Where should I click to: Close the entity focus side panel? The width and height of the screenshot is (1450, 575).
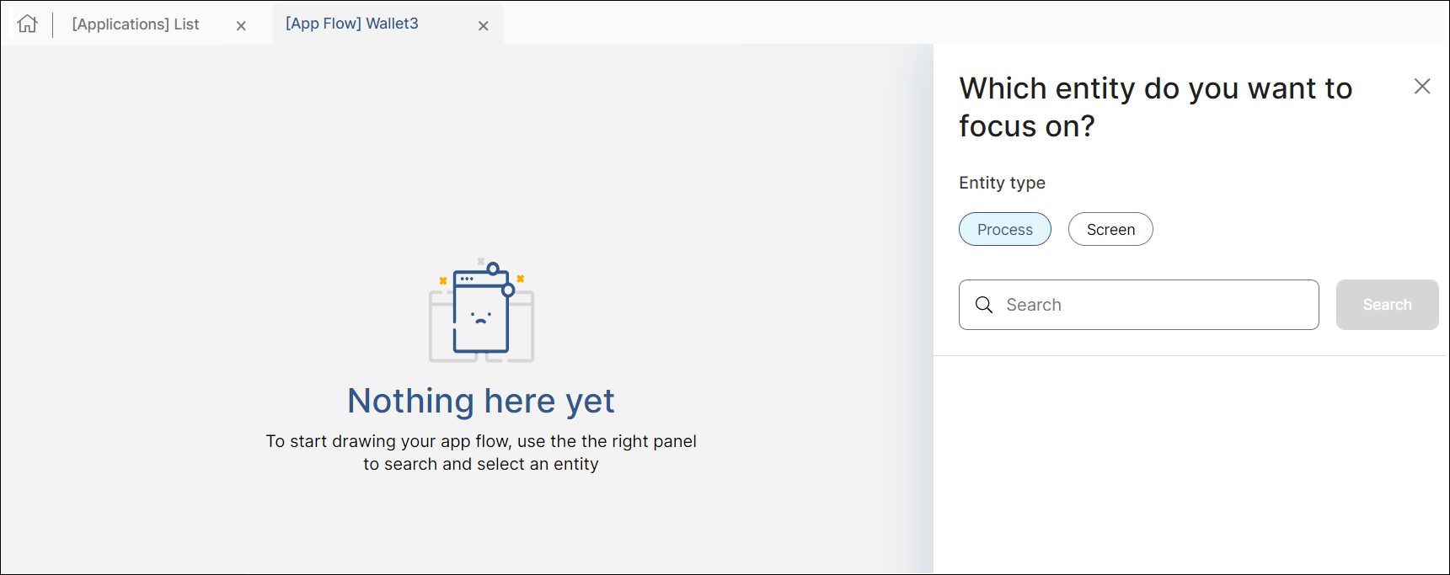click(x=1422, y=86)
